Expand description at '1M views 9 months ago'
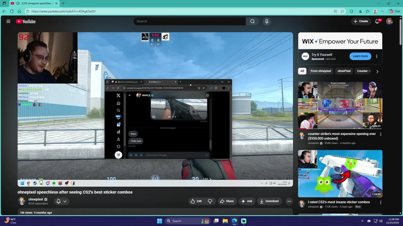This screenshot has width=403, height=226. point(36,213)
